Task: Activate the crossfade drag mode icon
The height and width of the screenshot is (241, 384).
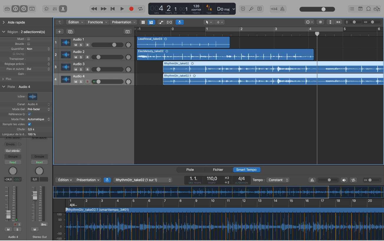Action: (169, 22)
